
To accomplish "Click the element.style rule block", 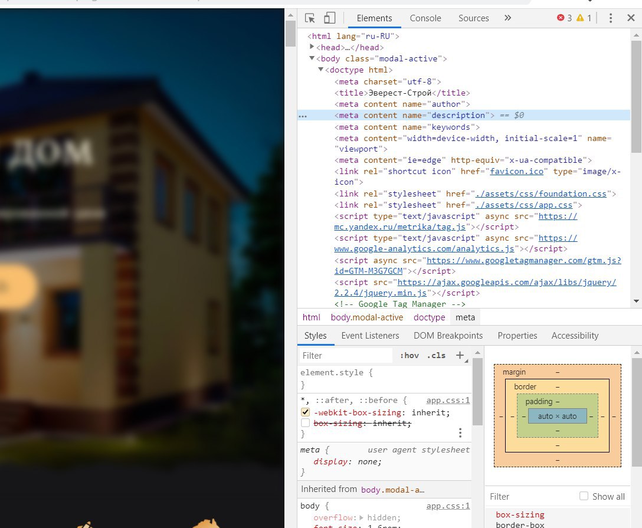I will 385,379.
